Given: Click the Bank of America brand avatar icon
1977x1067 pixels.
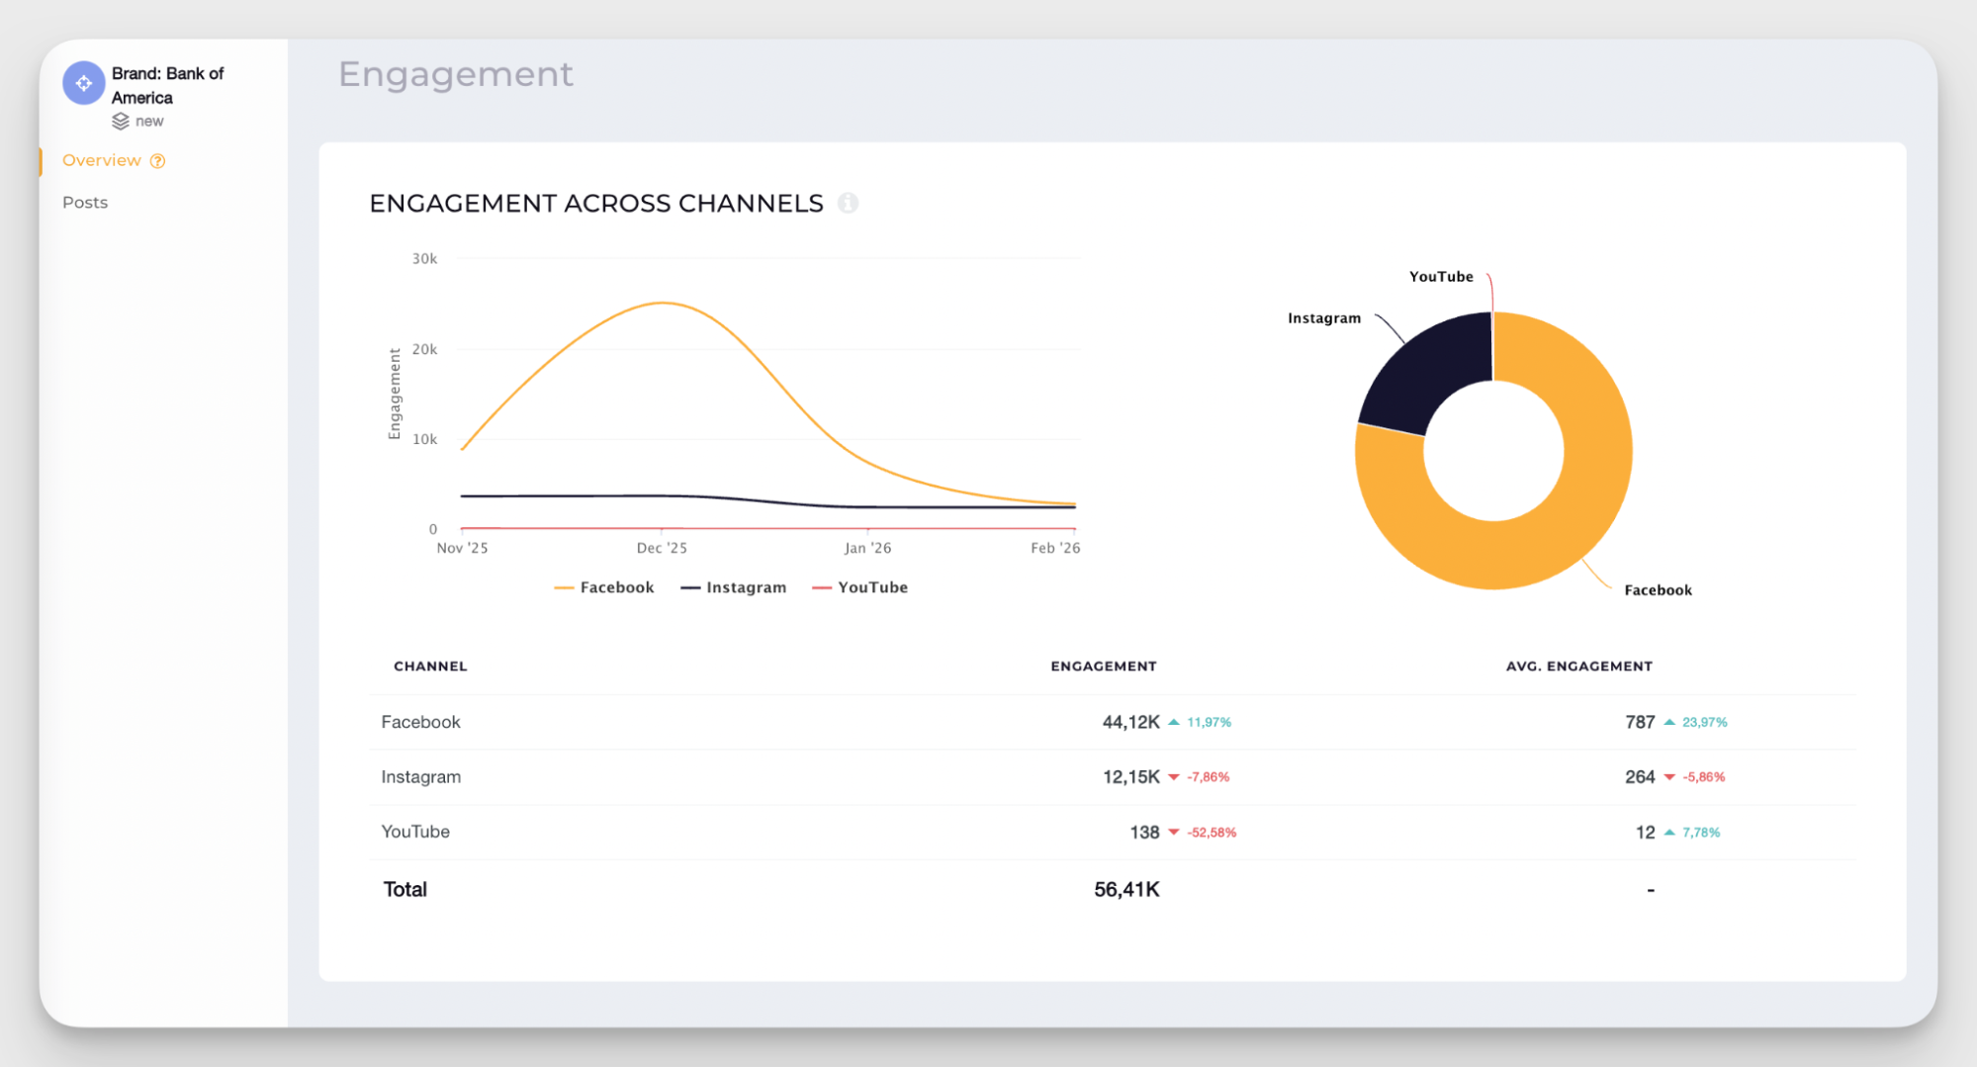Looking at the screenshot, I should pyautogui.click(x=83, y=83).
